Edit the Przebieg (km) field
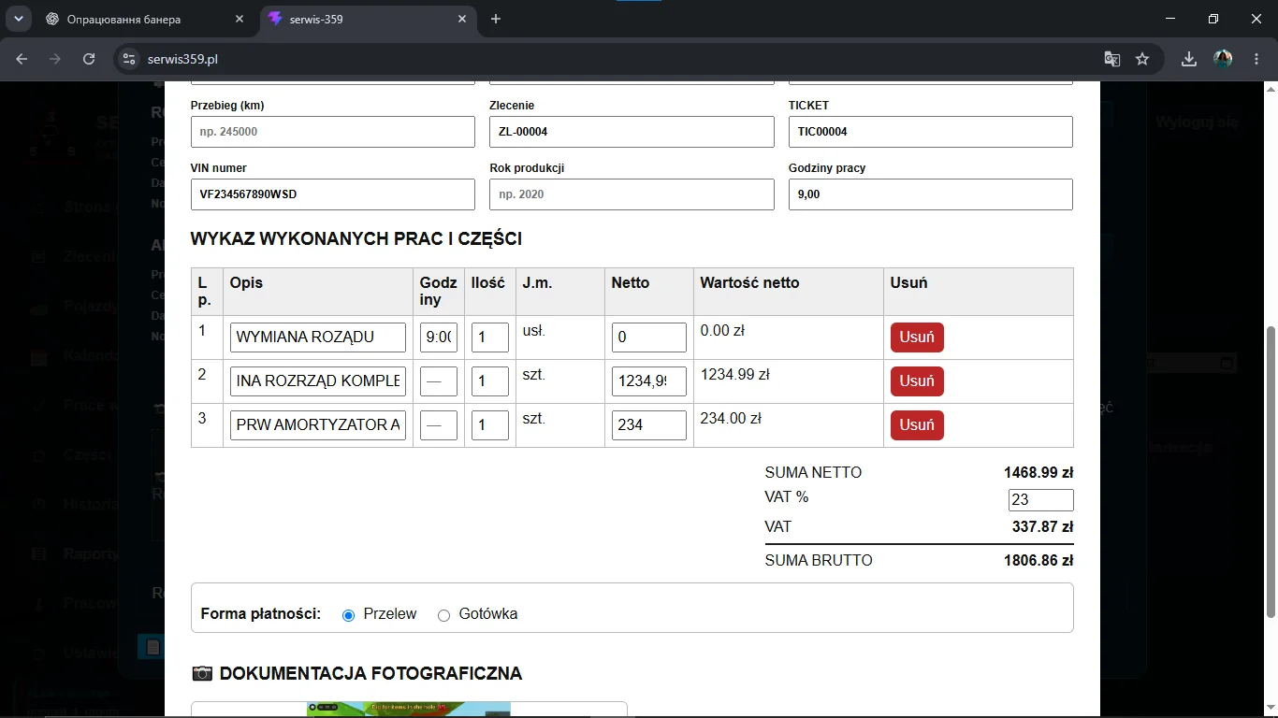 tap(333, 132)
